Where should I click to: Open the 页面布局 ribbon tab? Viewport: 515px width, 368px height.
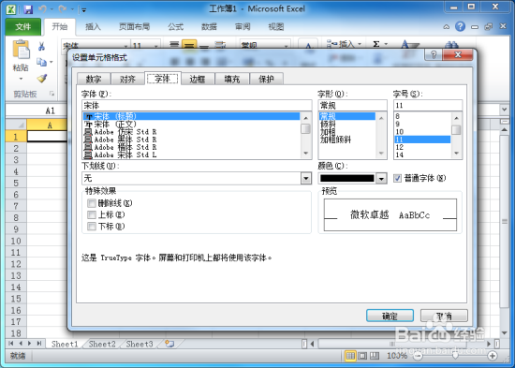pos(134,26)
